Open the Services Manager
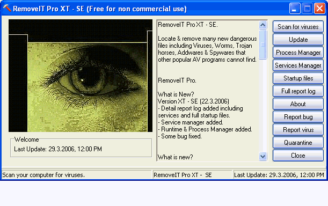 click(x=298, y=65)
